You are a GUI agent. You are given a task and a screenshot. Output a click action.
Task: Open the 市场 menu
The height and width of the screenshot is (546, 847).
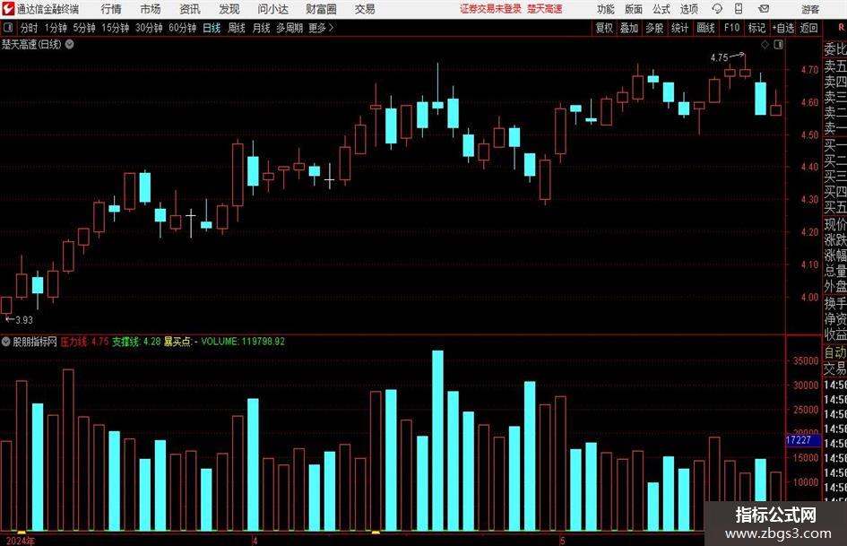(x=151, y=9)
